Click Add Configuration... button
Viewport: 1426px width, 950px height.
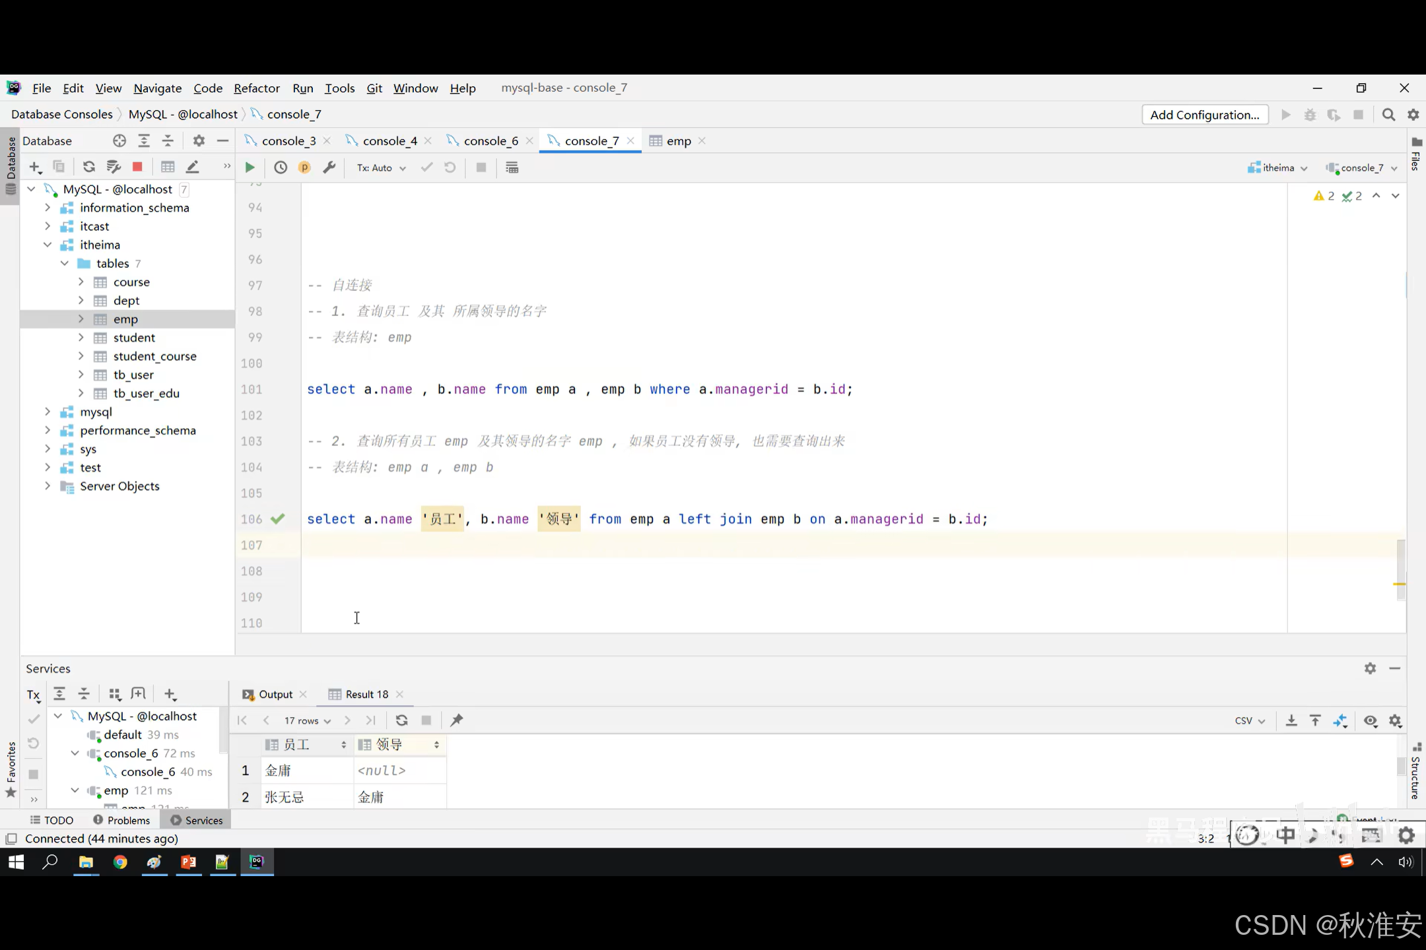(1205, 115)
